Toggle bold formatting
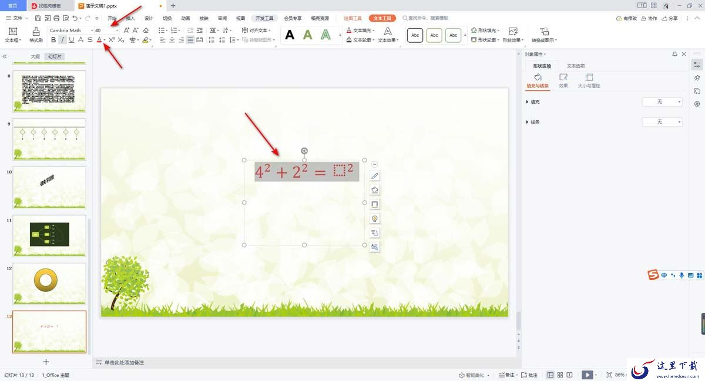 tap(53, 40)
